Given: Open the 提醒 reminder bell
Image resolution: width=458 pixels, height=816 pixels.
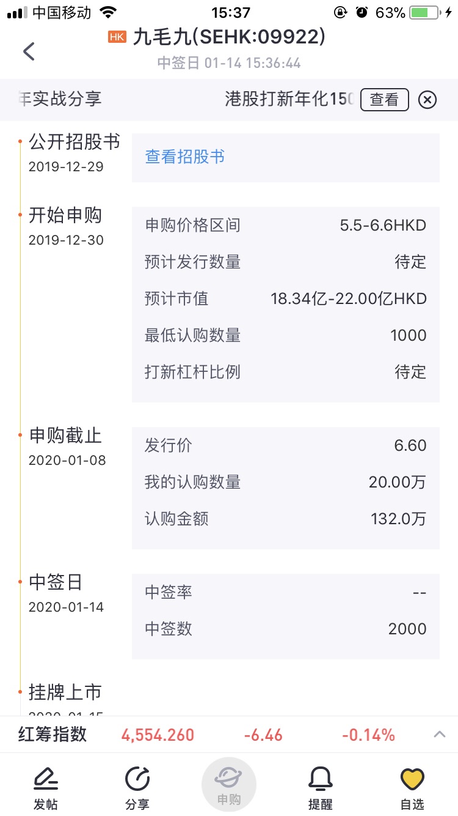Looking at the screenshot, I should tap(320, 788).
